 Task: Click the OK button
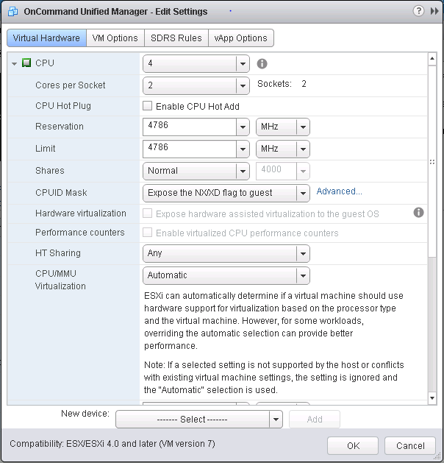pyautogui.click(x=353, y=445)
